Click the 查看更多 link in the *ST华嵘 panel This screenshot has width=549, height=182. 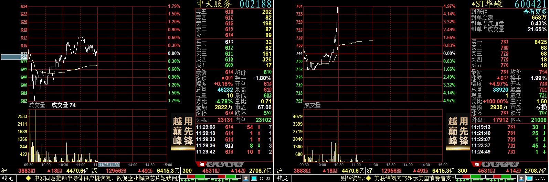tap(535, 12)
